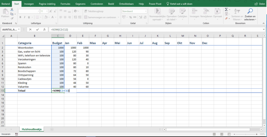Click the borders grid icon

pyautogui.click(x=37, y=17)
